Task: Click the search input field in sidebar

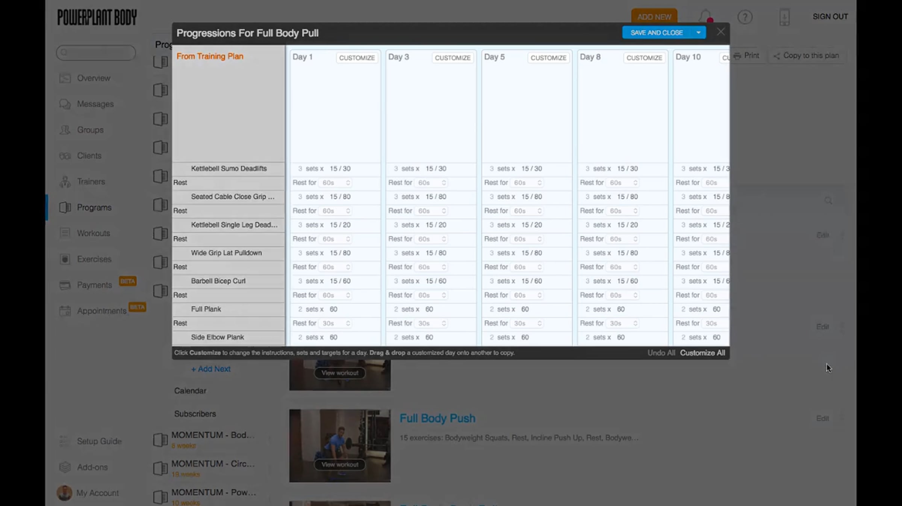Action: pos(96,53)
